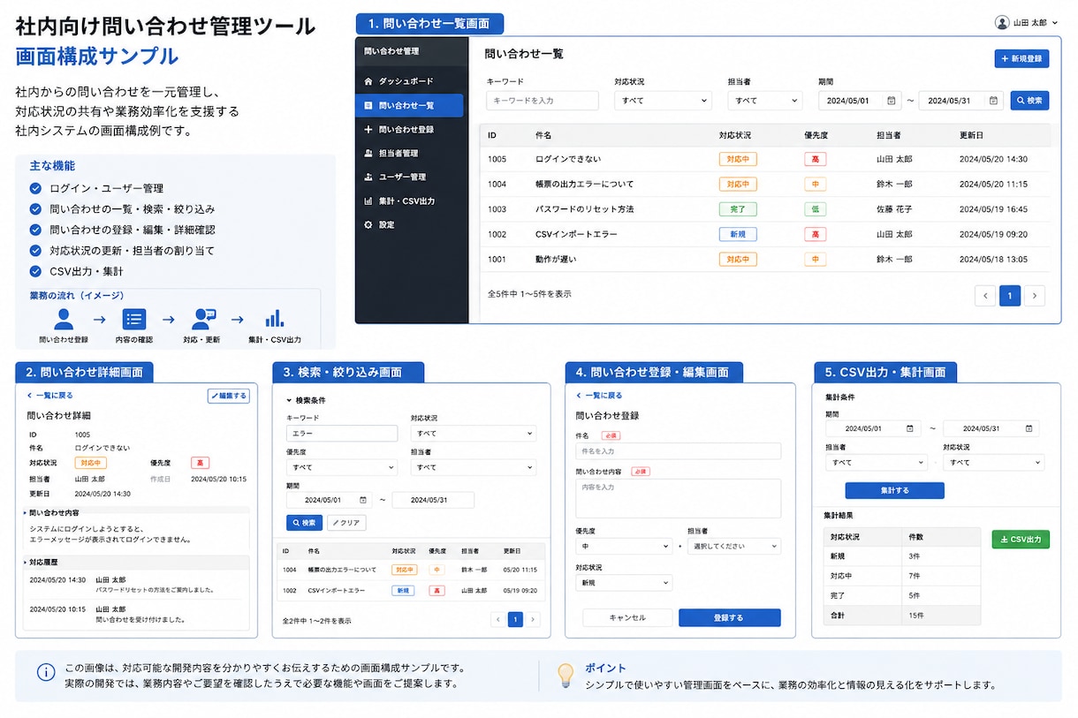Go to previous page in main list pagination

click(985, 296)
